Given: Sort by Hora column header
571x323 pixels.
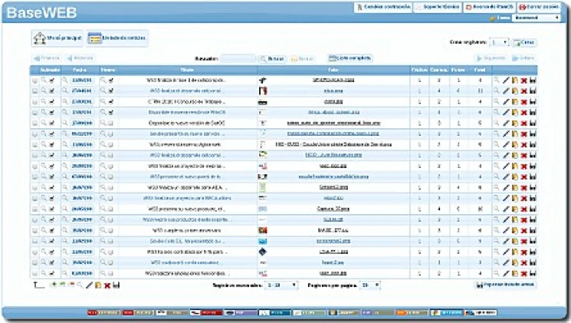Looking at the screenshot, I should [108, 70].
